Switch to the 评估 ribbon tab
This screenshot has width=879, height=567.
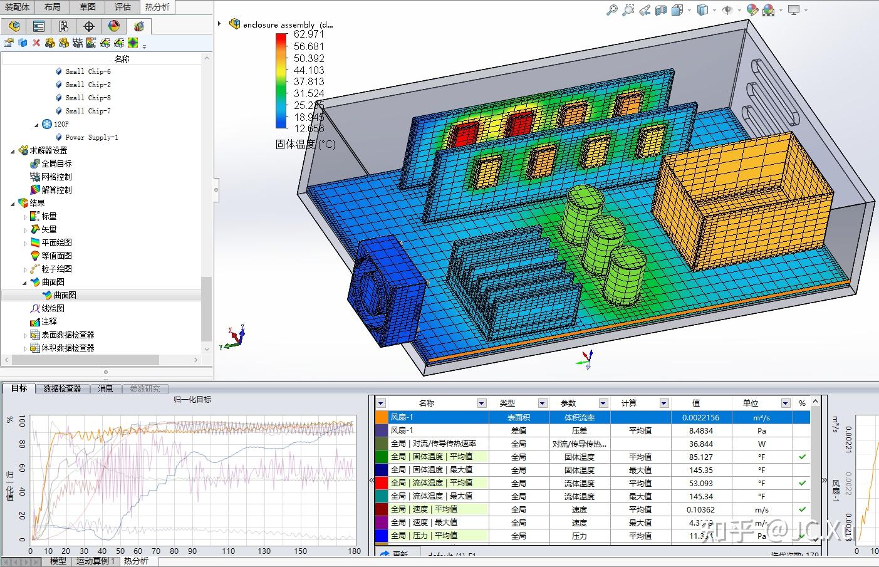tap(122, 7)
